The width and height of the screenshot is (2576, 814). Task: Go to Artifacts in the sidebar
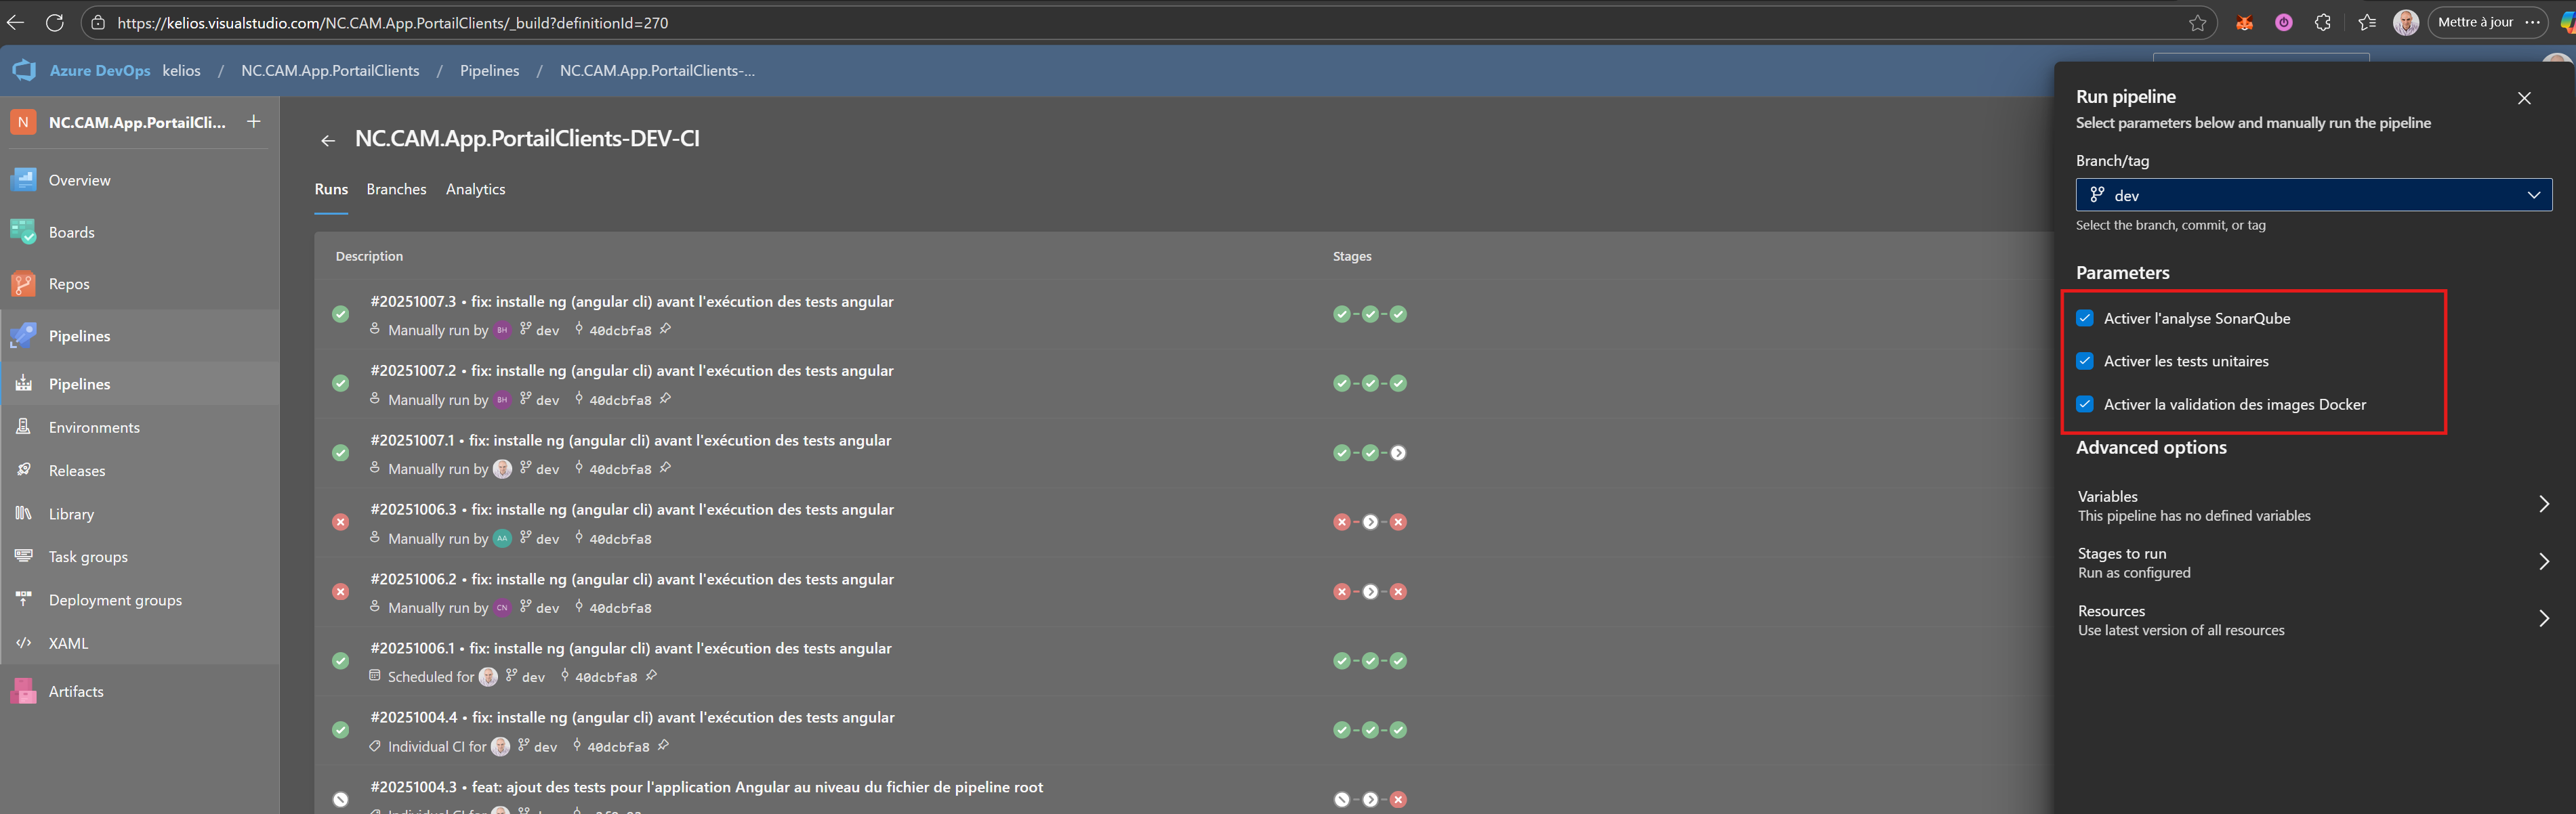coord(75,691)
